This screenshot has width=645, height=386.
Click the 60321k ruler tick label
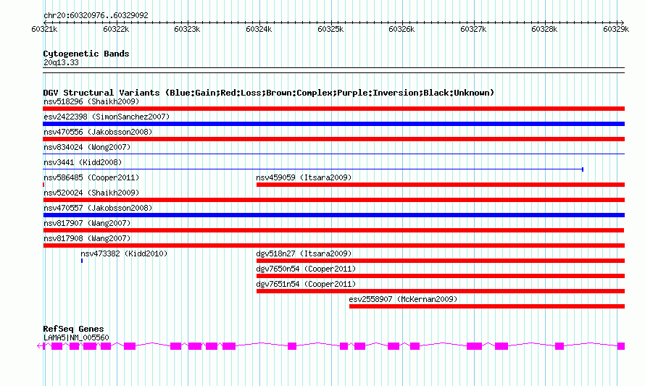tap(44, 29)
